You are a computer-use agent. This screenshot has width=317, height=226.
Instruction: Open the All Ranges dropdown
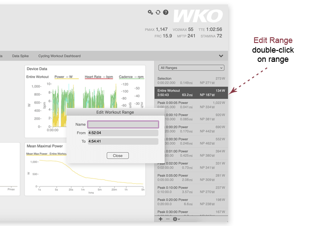[x=191, y=68]
